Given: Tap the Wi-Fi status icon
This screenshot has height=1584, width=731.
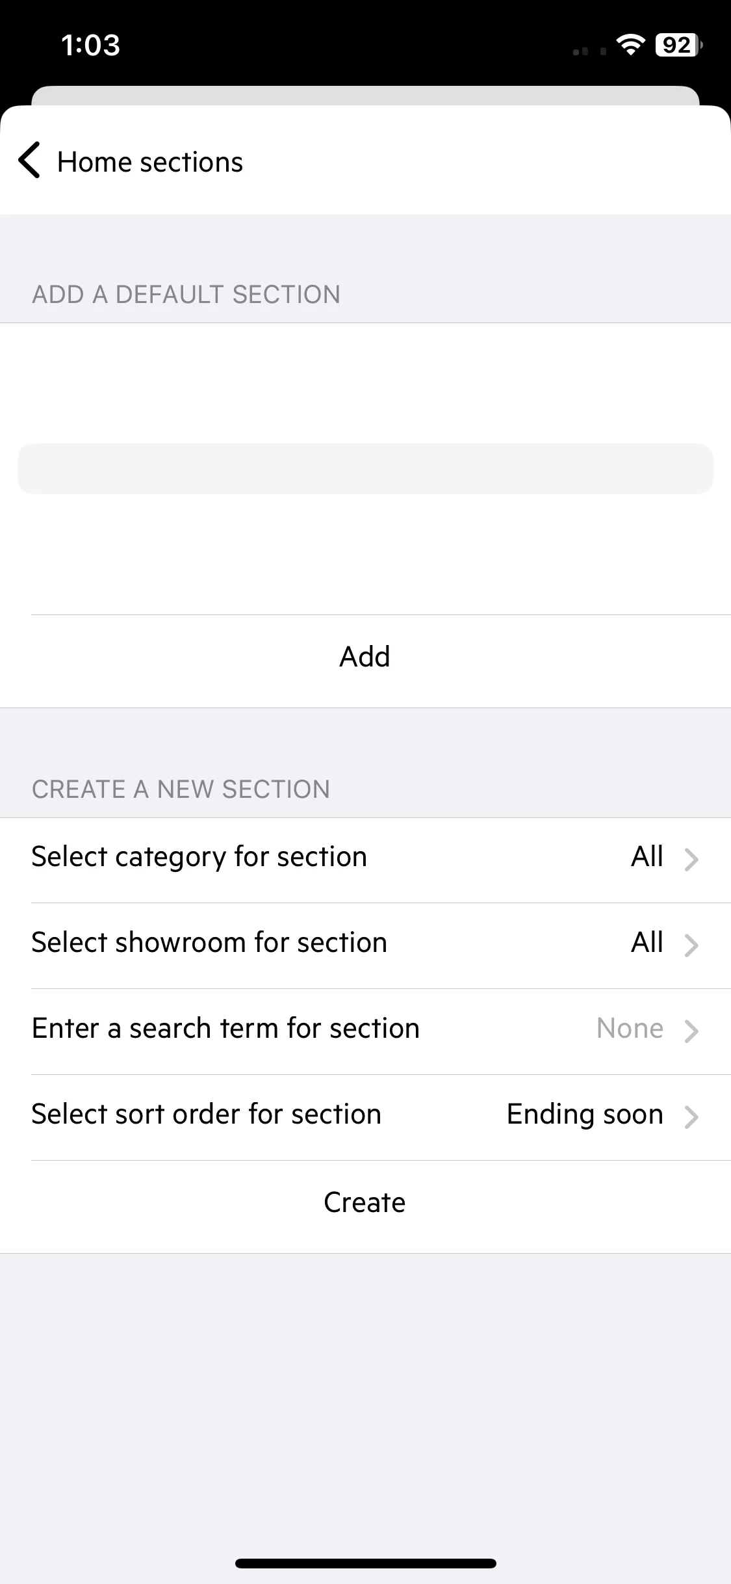Looking at the screenshot, I should 630,45.
